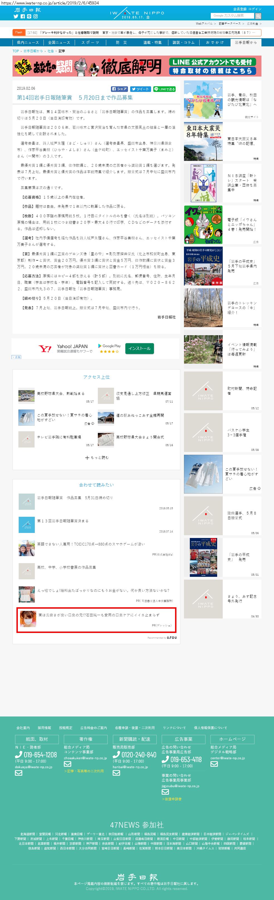Send the article with LINEで送る button
The image size is (274, 900).
point(164,89)
